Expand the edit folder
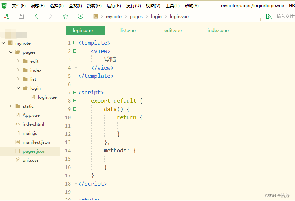 click(18, 61)
